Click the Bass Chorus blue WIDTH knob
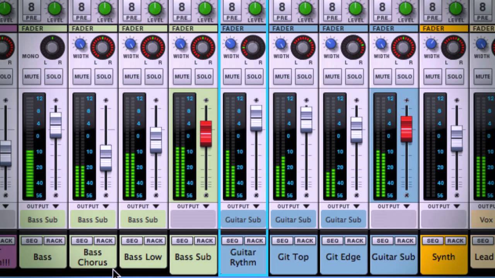The image size is (495, 278). tap(80, 44)
